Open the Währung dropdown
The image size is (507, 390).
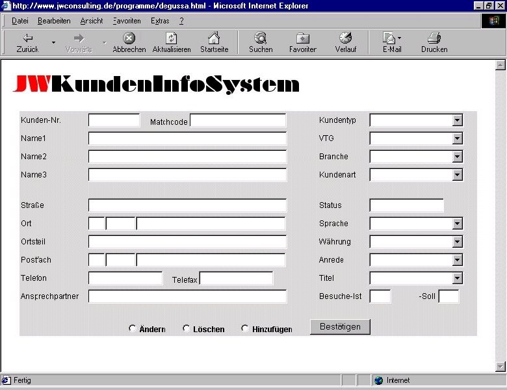tap(457, 242)
